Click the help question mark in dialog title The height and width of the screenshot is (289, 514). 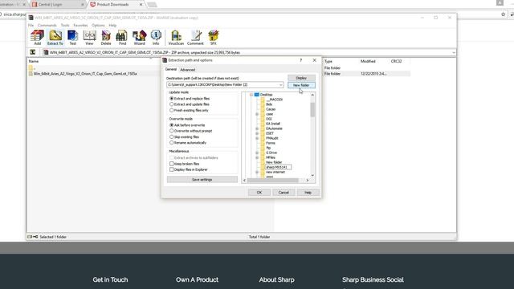click(x=300, y=60)
